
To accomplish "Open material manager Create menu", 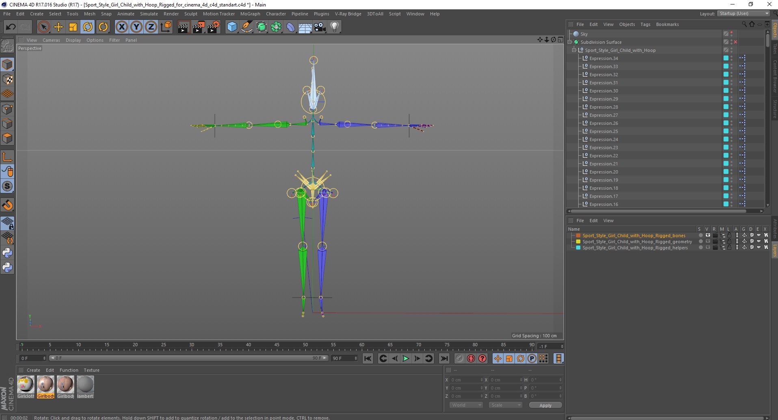I will tap(33, 370).
